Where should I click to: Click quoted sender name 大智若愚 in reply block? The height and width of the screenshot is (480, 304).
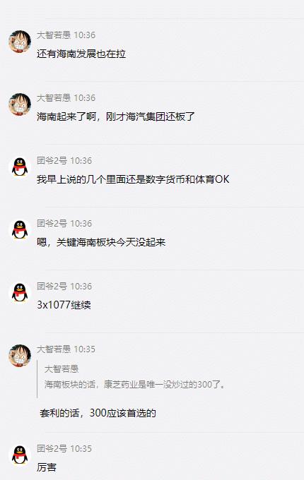(x=62, y=369)
